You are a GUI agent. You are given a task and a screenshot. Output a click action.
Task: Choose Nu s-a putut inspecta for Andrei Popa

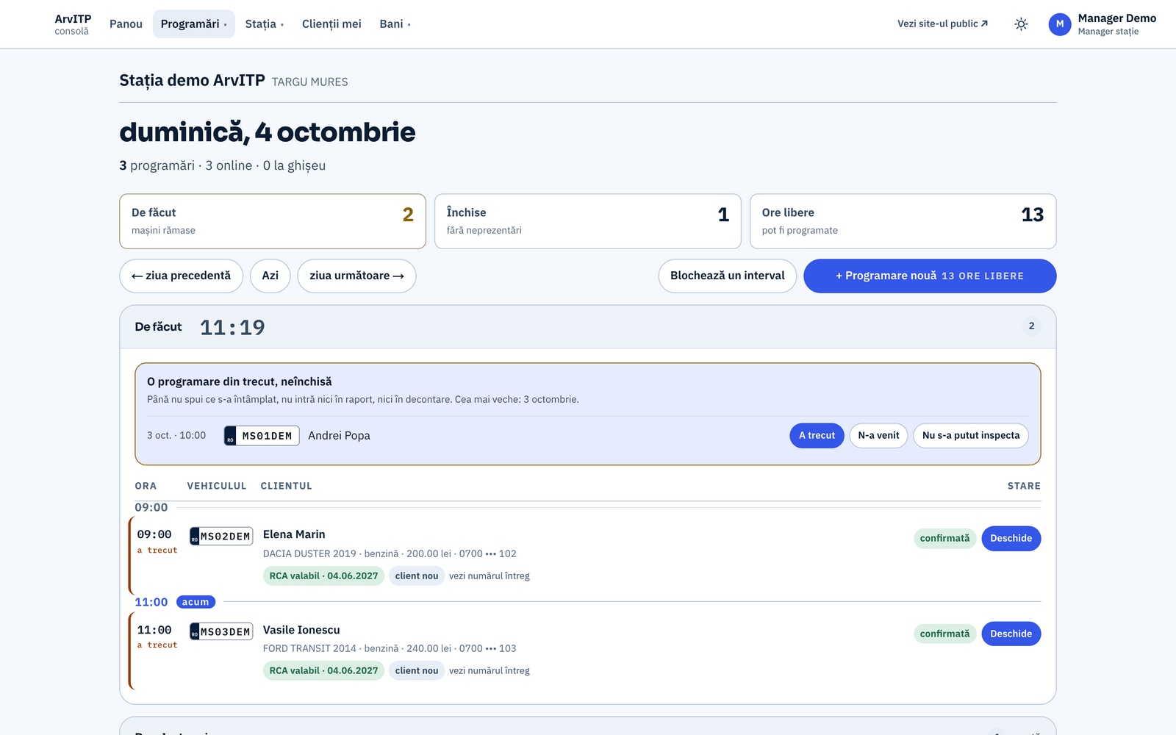coord(971,436)
